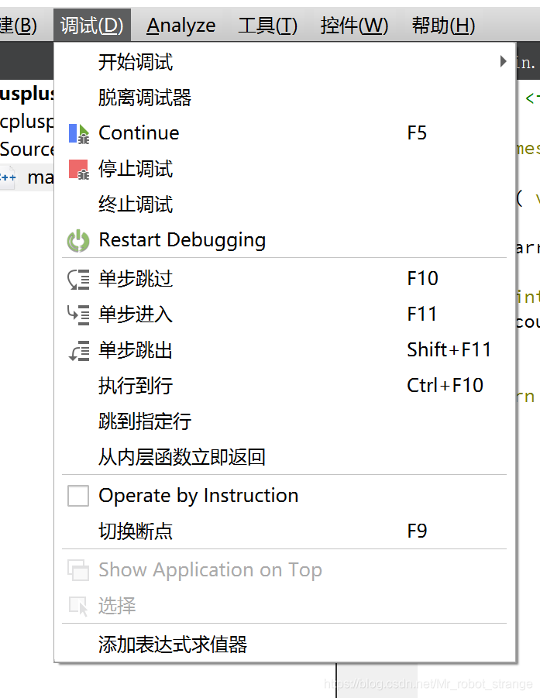This screenshot has width=540, height=698.
Task: Select 添加表达式求值器 menu entry
Action: 285,645
